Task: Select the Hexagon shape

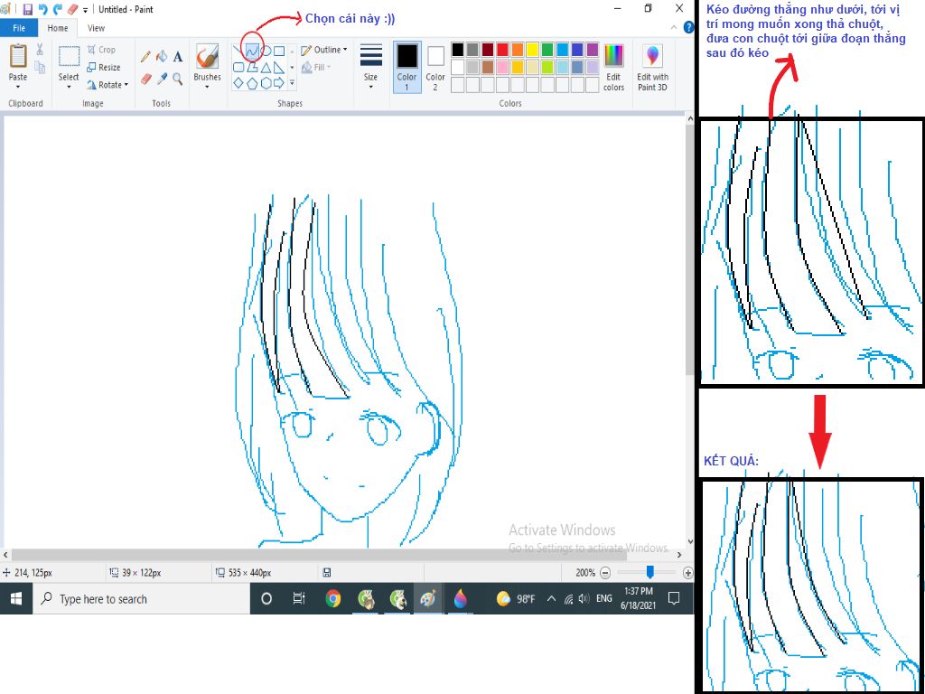Action: point(266,83)
